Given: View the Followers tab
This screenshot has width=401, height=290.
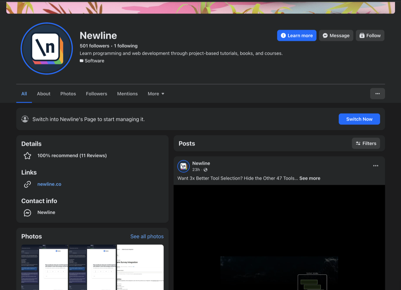Looking at the screenshot, I should click(97, 94).
